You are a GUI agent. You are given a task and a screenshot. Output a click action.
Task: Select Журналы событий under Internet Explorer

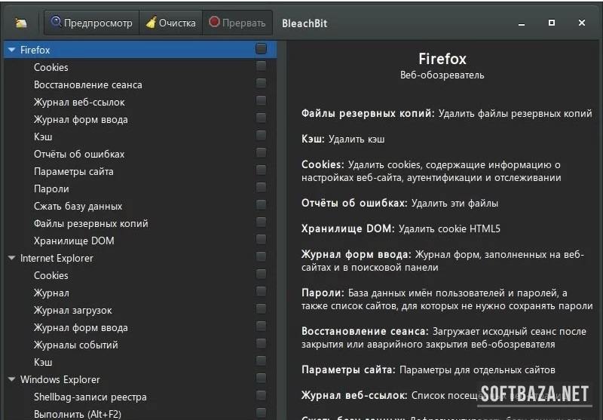[75, 345]
